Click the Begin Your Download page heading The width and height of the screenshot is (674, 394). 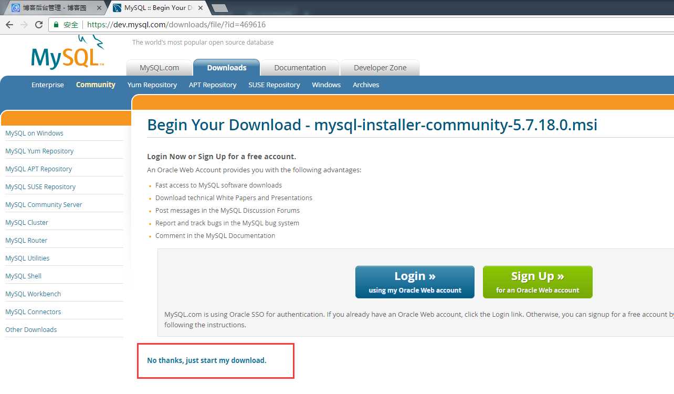click(372, 125)
